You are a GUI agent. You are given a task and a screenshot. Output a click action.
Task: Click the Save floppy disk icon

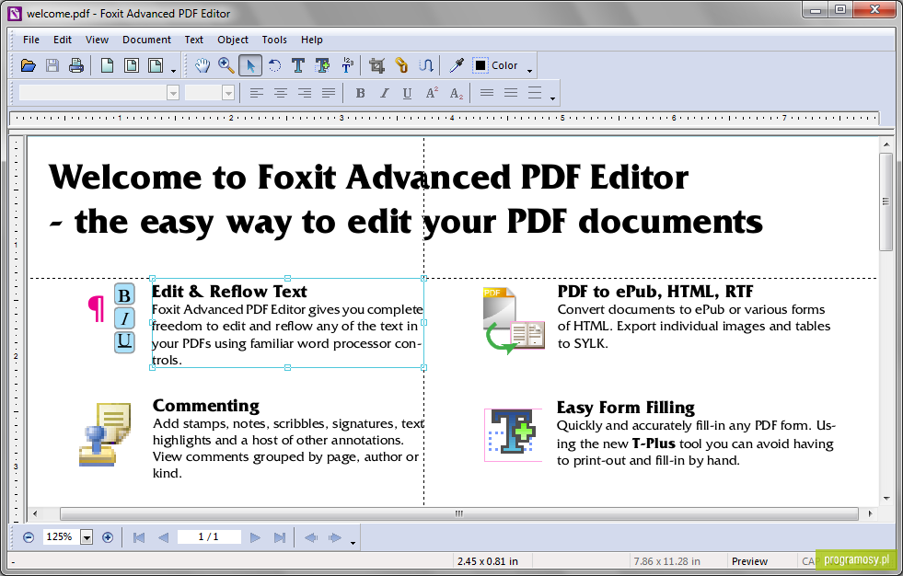52,65
